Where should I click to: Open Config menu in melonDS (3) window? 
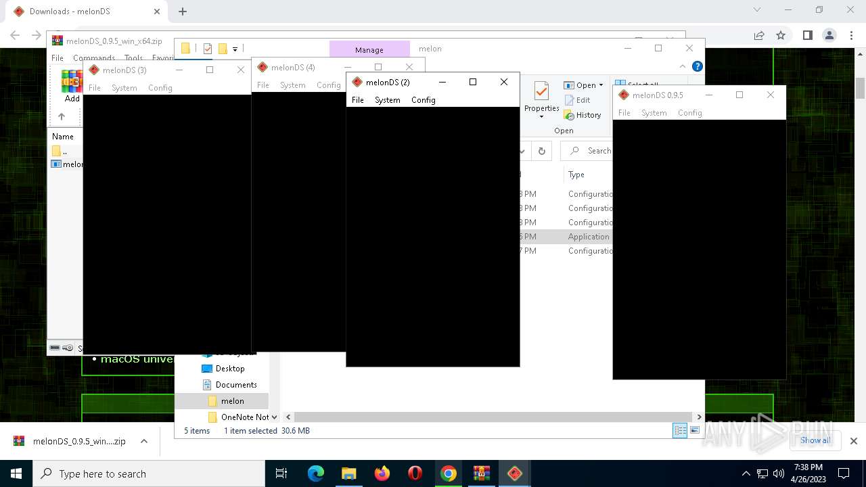pos(160,88)
